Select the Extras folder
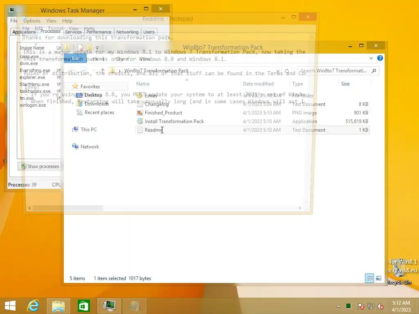Image resolution: width=419 pixels, height=314 pixels. (252, 95)
